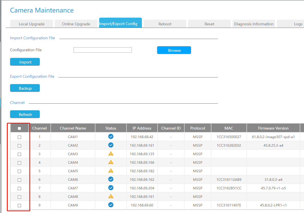Toggle the select-all channels header checkbox
The height and width of the screenshot is (213, 304).
coord(19,128)
